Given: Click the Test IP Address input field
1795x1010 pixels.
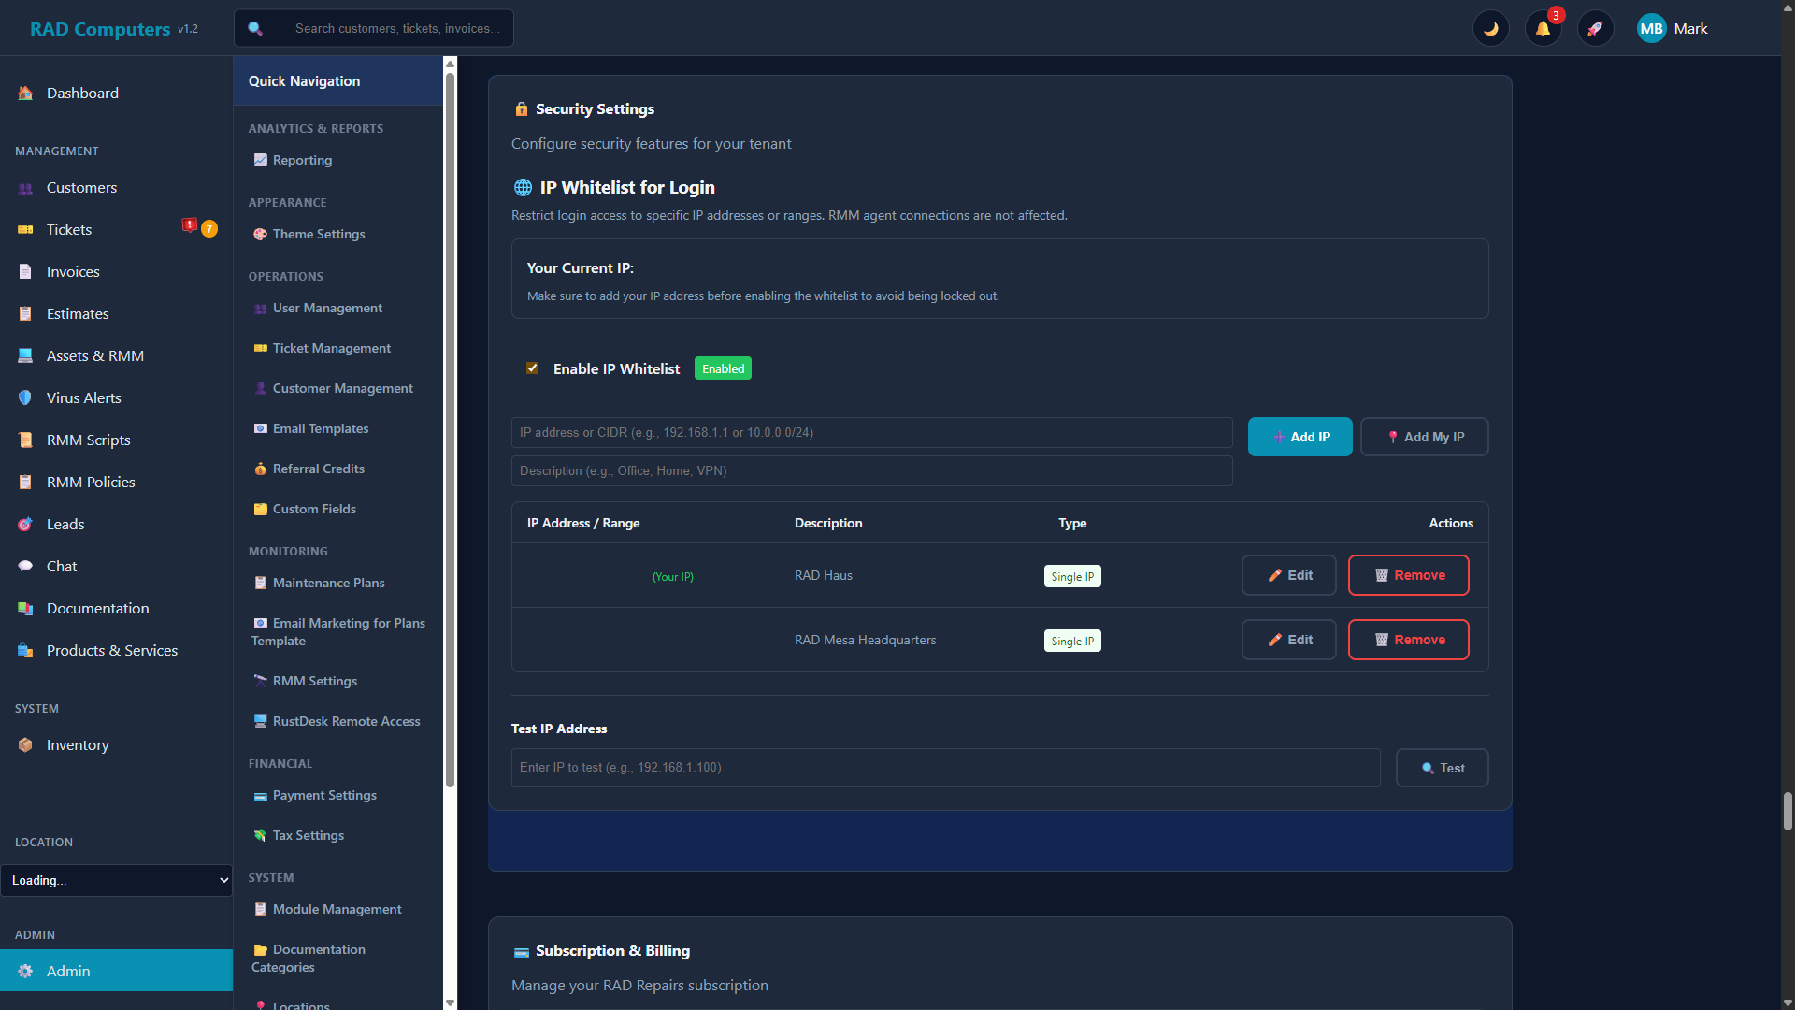Looking at the screenshot, I should click(x=944, y=767).
